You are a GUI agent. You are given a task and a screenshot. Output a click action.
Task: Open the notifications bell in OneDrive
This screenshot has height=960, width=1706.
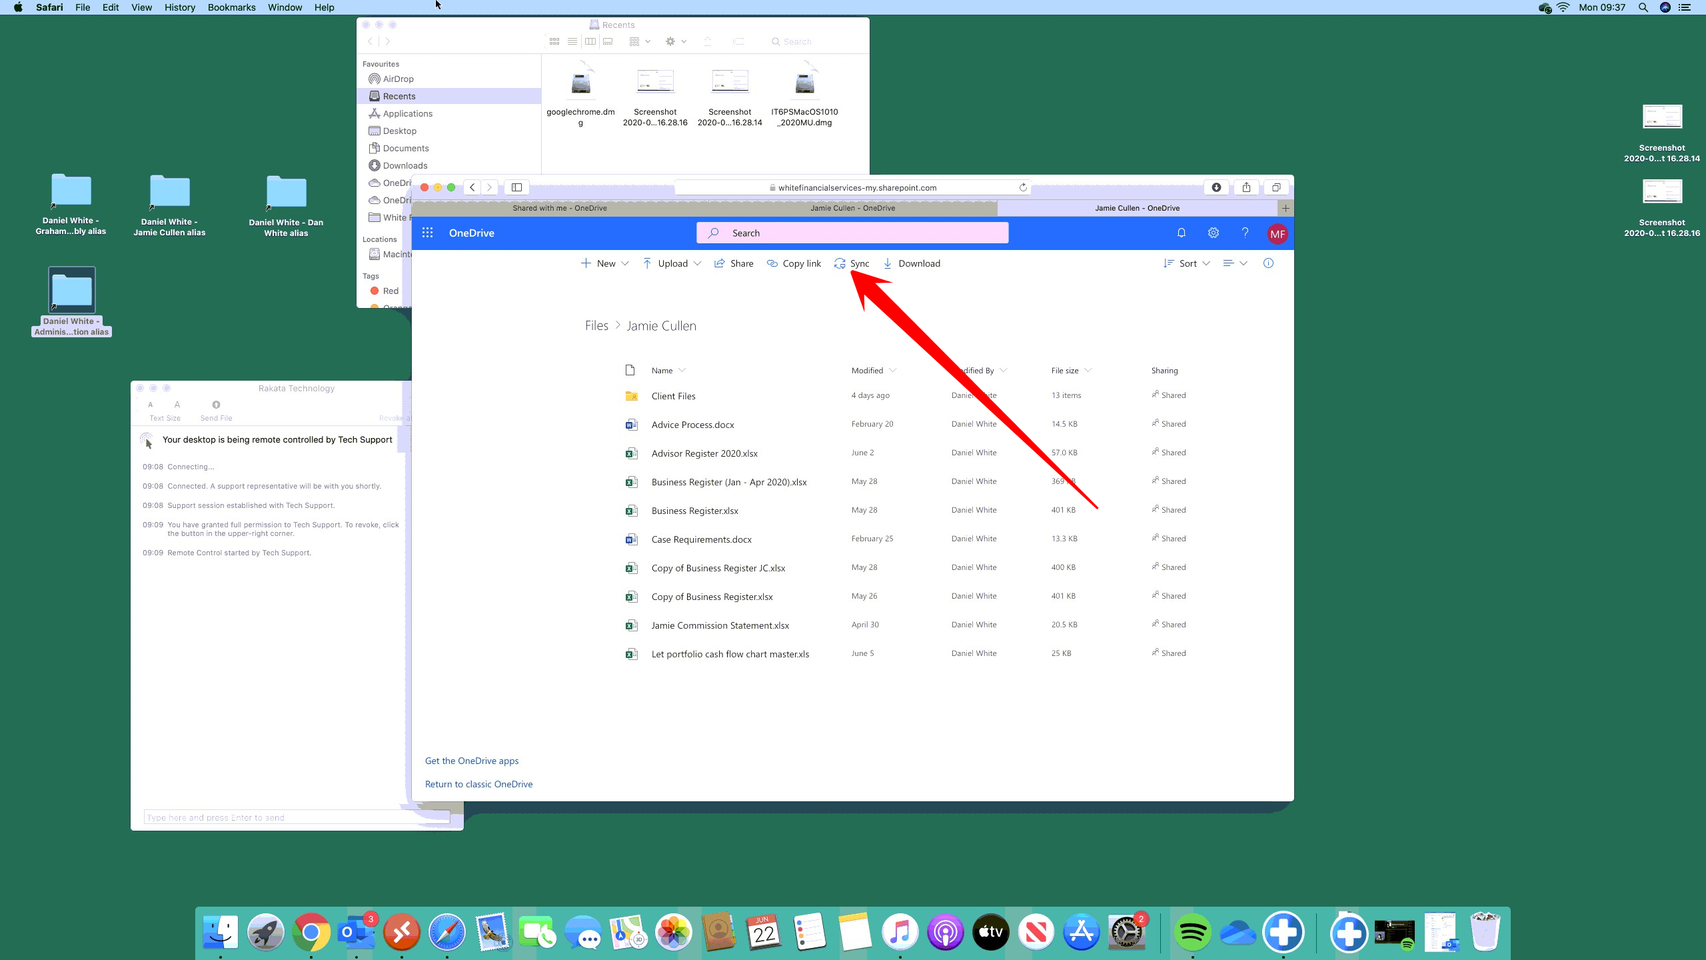[x=1181, y=233]
